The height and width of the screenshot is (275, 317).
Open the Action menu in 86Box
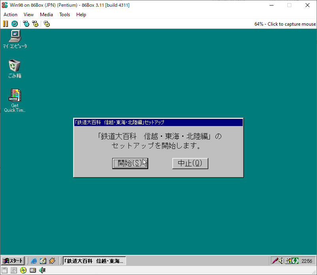click(x=10, y=15)
